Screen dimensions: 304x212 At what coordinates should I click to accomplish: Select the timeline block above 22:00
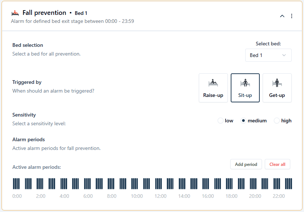[277, 183]
